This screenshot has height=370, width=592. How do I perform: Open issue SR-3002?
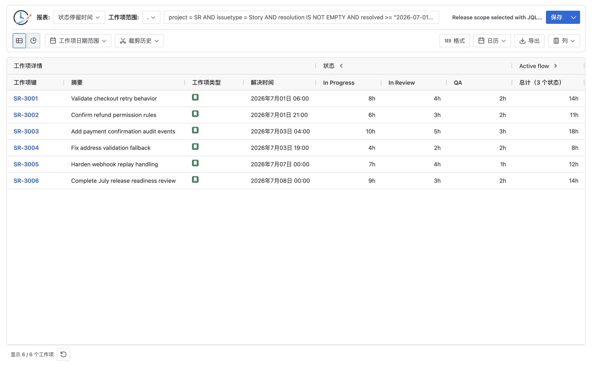point(26,115)
